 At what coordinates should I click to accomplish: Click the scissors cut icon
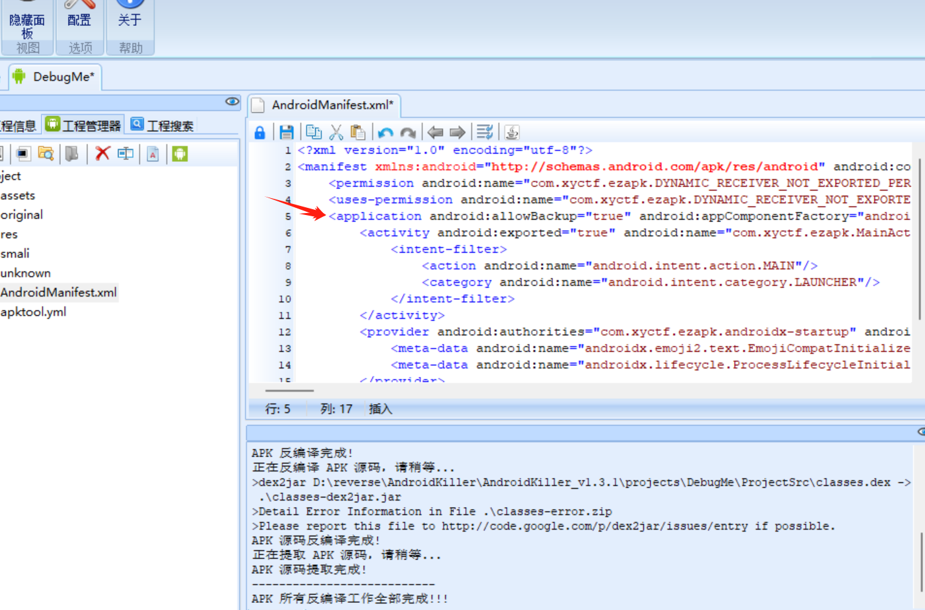(336, 133)
